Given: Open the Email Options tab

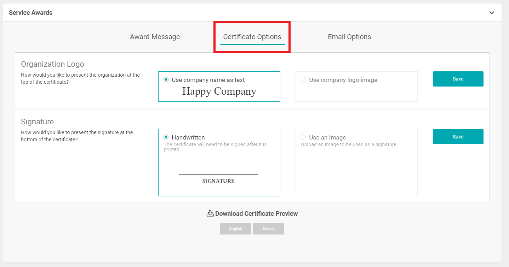Looking at the screenshot, I should (x=349, y=37).
